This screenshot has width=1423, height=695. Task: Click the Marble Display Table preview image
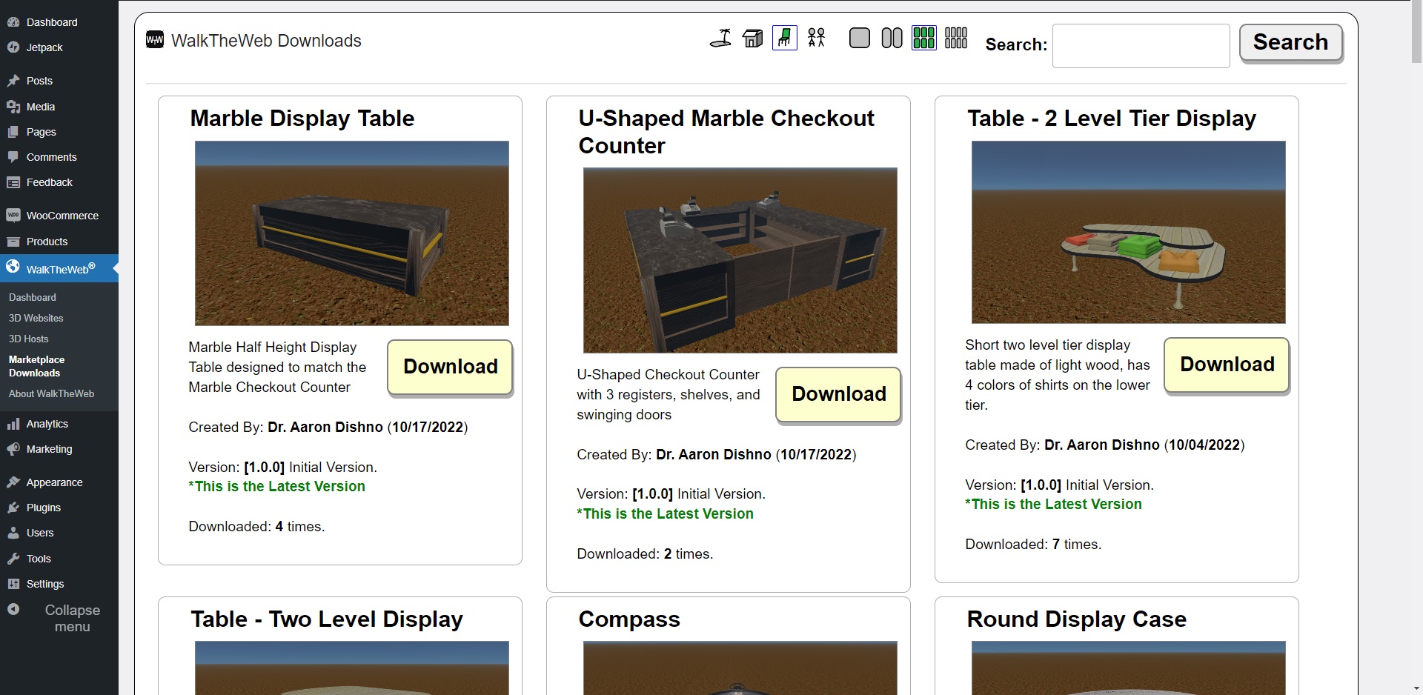352,233
